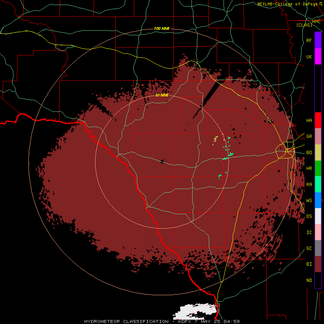Click the [CLAS] units label
Image resolution: width=324 pixels, height=324 pixels.
click(x=304, y=25)
